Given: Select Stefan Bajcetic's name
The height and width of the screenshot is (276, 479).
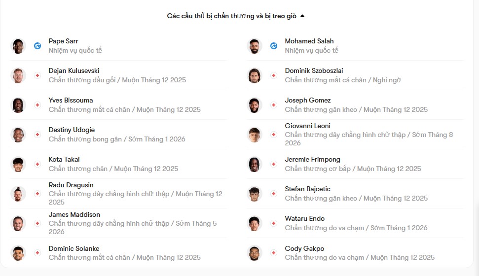Looking at the screenshot, I should [x=307, y=189].
